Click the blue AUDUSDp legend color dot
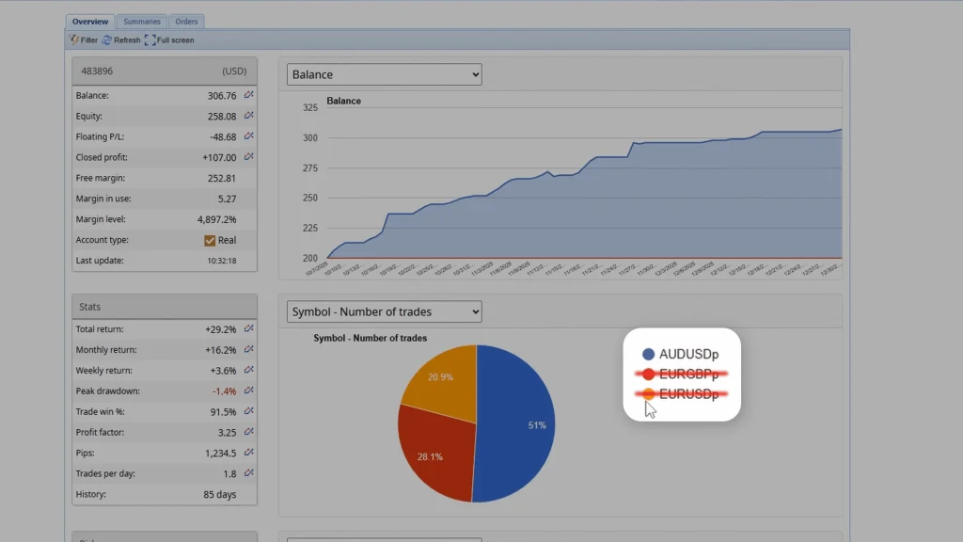Image resolution: width=963 pixels, height=542 pixels. 648,355
